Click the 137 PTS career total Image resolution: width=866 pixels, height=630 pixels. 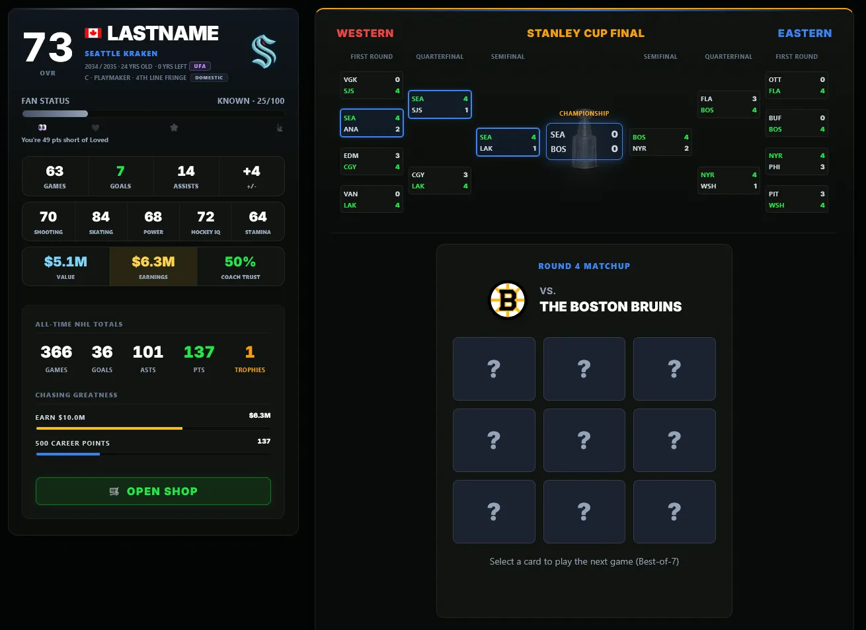199,358
